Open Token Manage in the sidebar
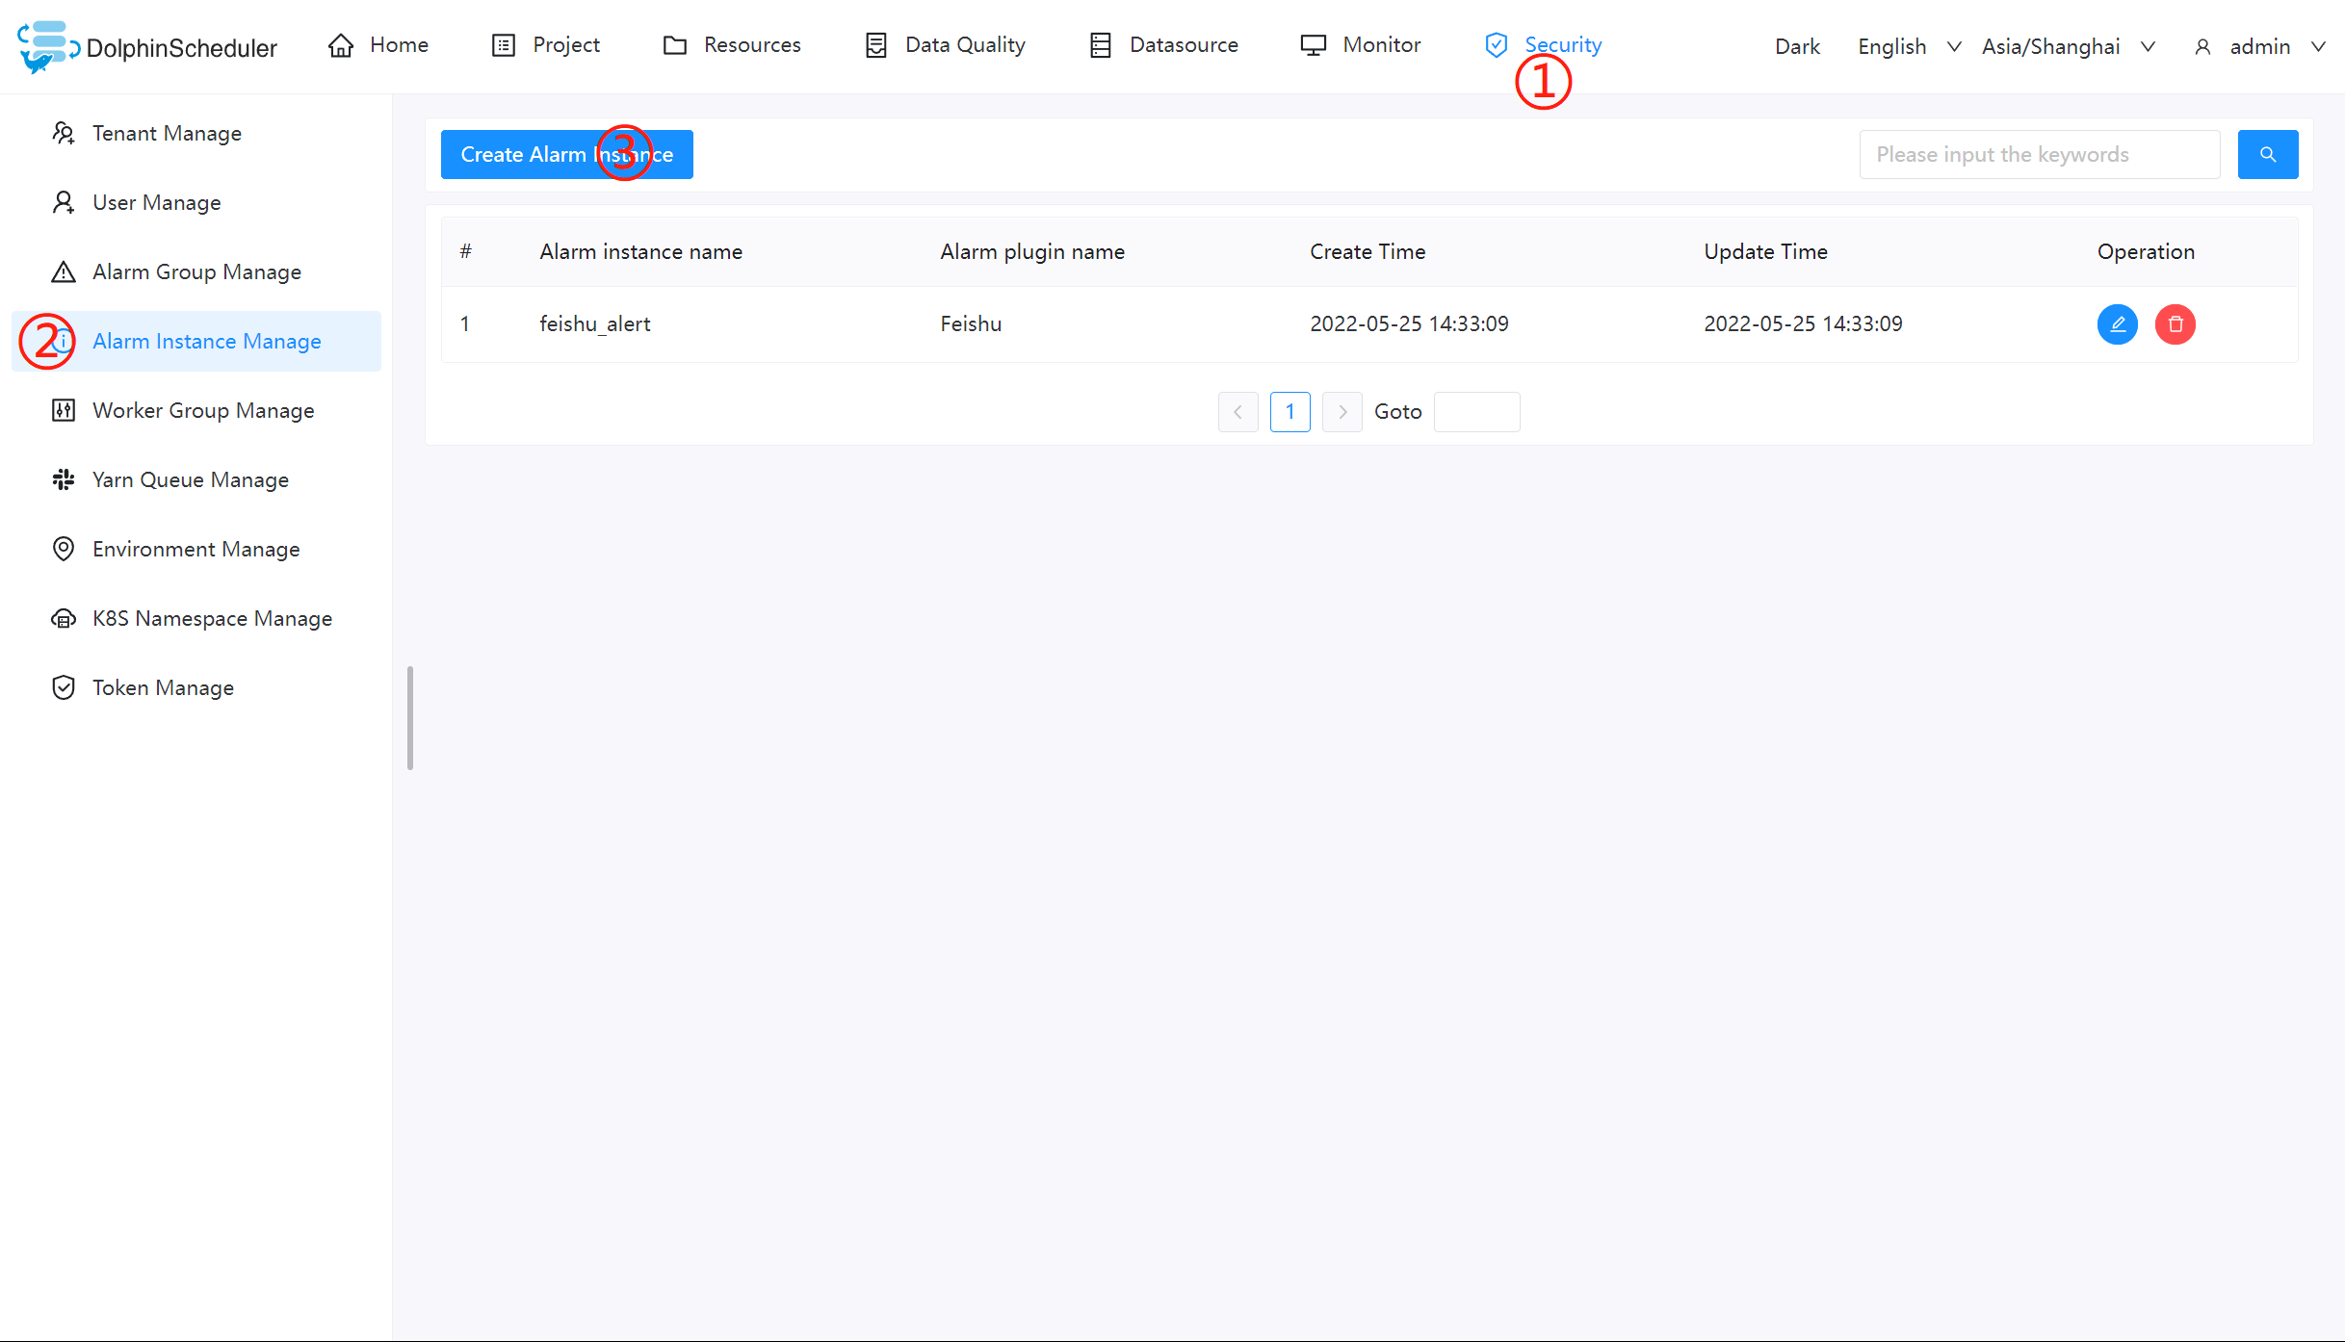This screenshot has height=1342, width=2345. [x=163, y=687]
